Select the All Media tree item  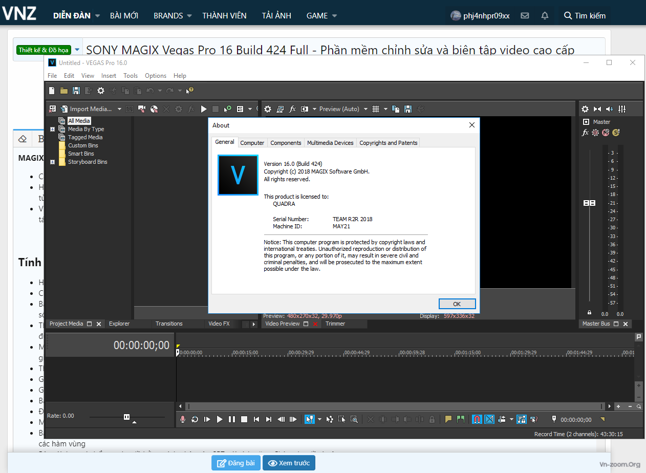tap(79, 121)
